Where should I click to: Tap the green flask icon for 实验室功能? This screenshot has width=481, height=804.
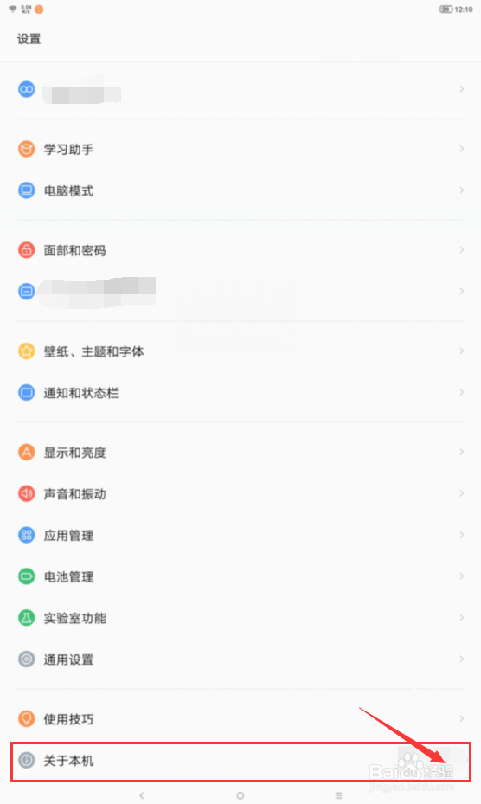click(26, 617)
